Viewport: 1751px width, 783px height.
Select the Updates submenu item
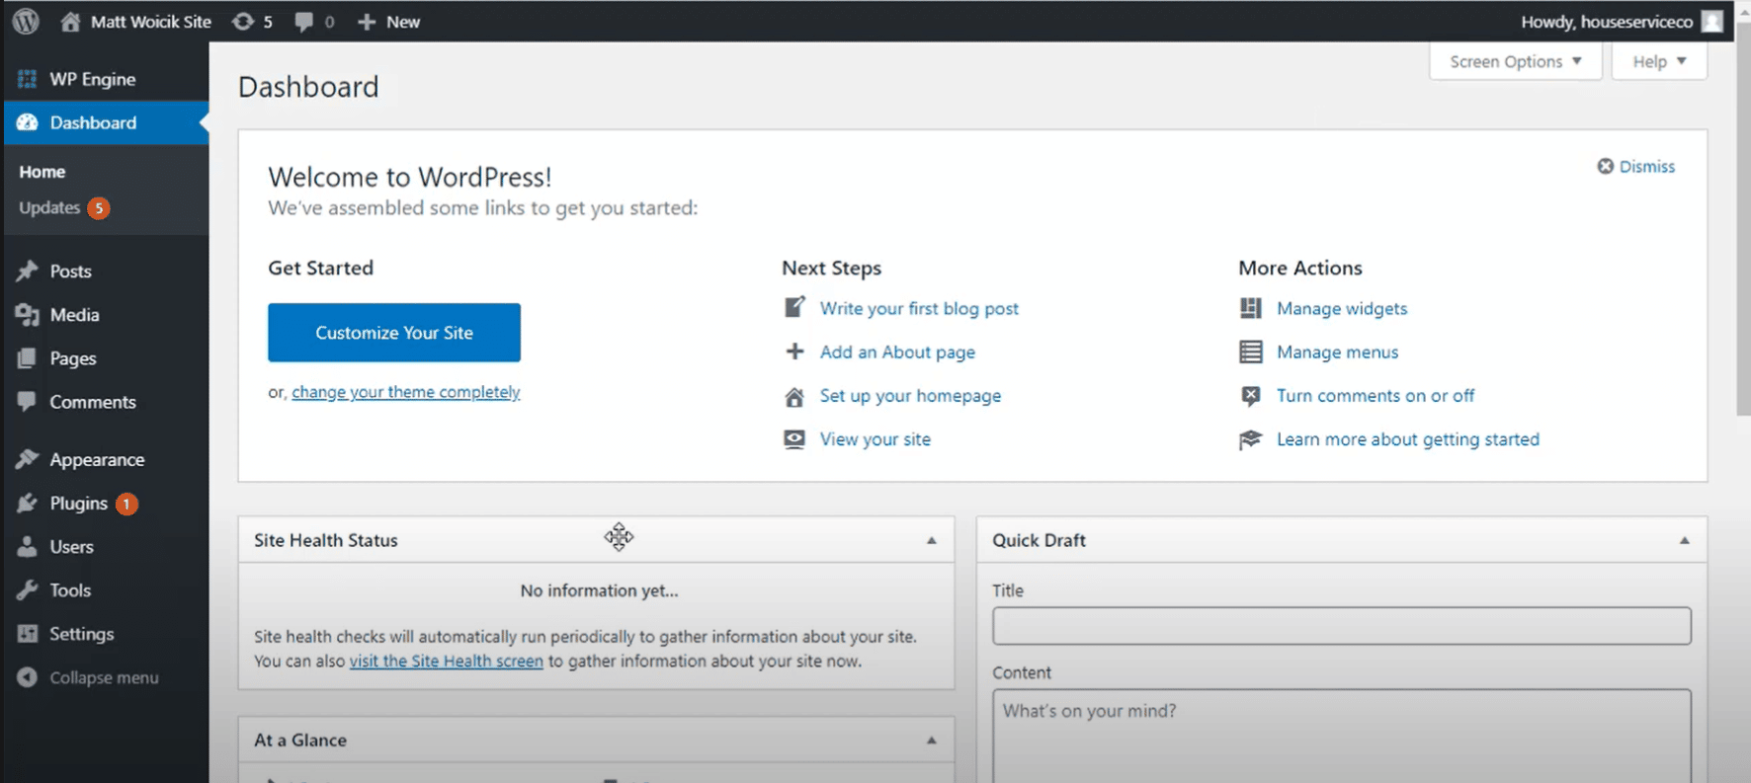coord(49,207)
